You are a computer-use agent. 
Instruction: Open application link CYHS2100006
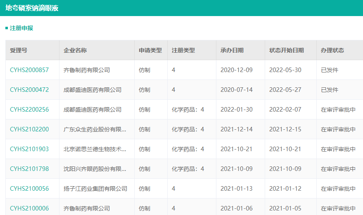29,208
